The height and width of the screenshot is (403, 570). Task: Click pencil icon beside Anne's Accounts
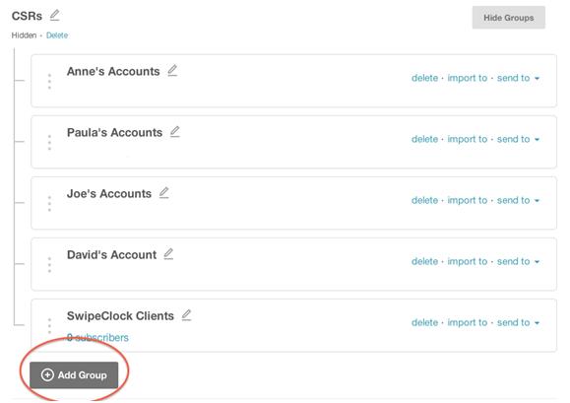click(172, 71)
